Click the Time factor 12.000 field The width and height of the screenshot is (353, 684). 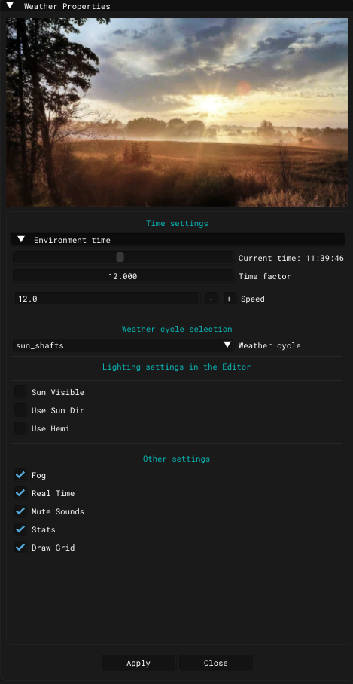point(123,276)
